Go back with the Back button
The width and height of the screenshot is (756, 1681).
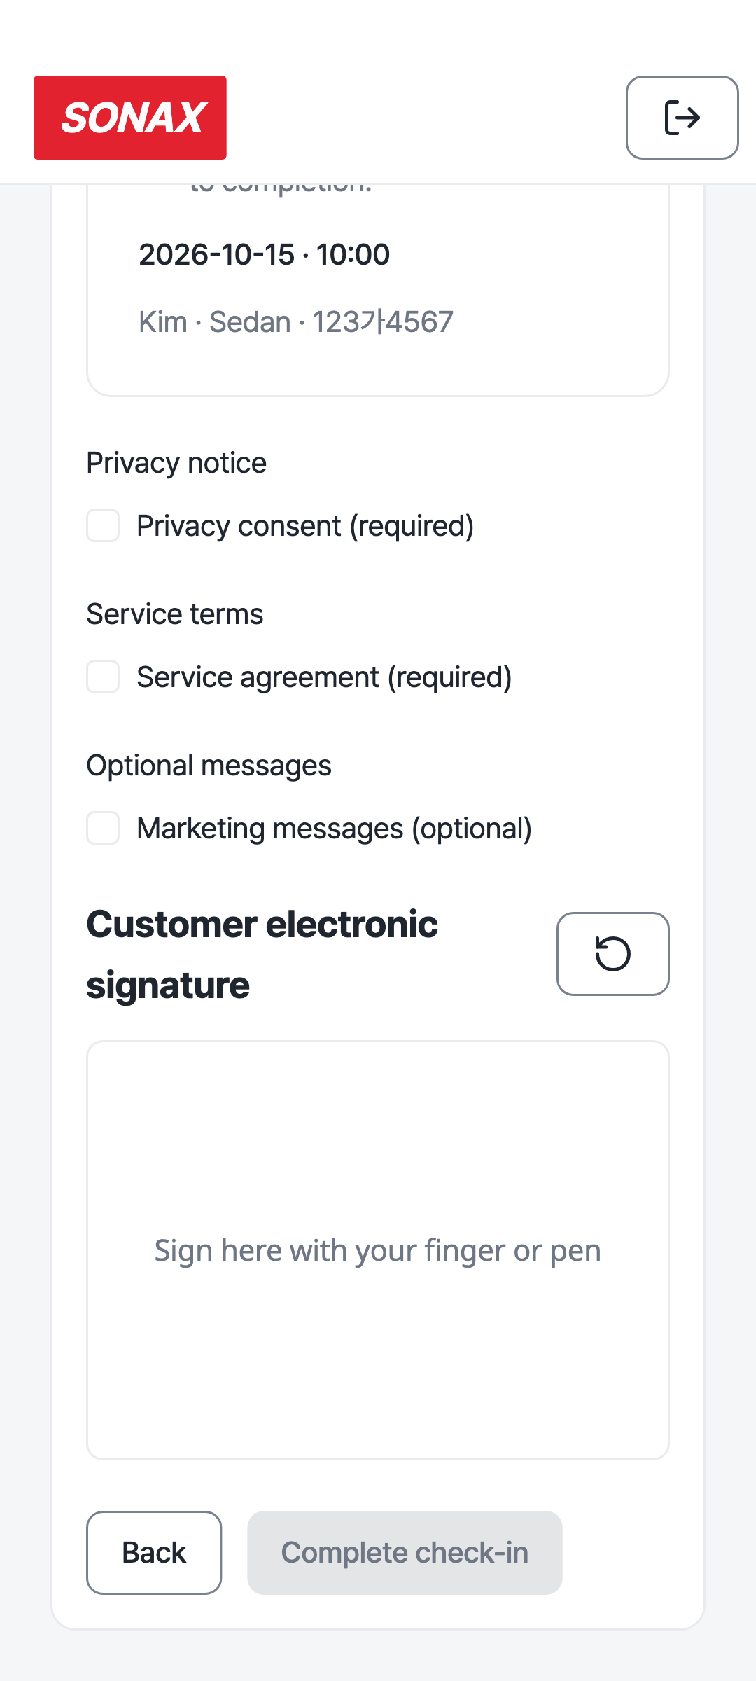coord(154,1553)
